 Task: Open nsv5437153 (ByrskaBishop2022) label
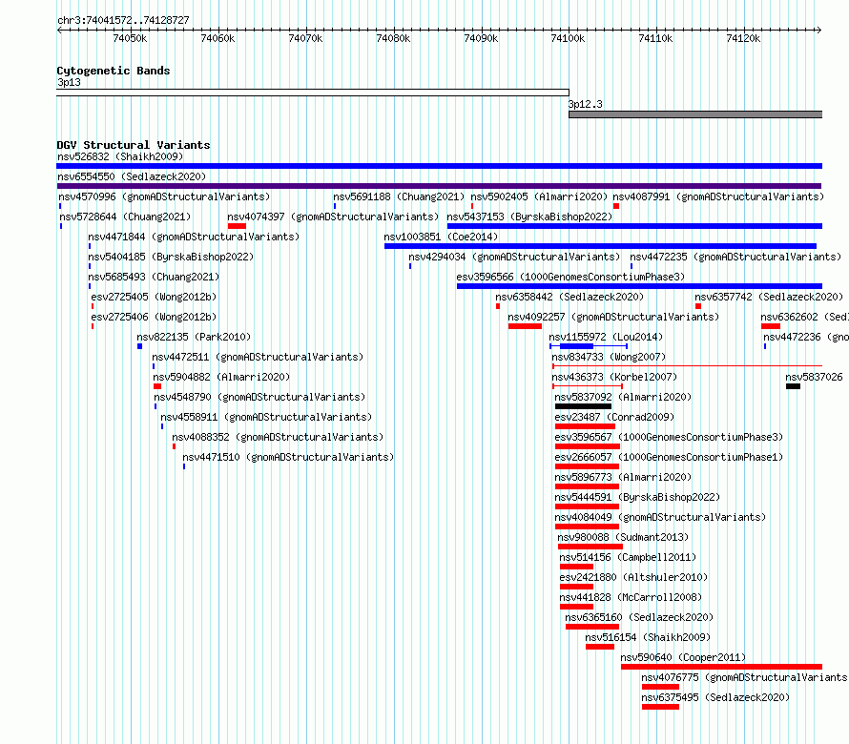tap(529, 217)
